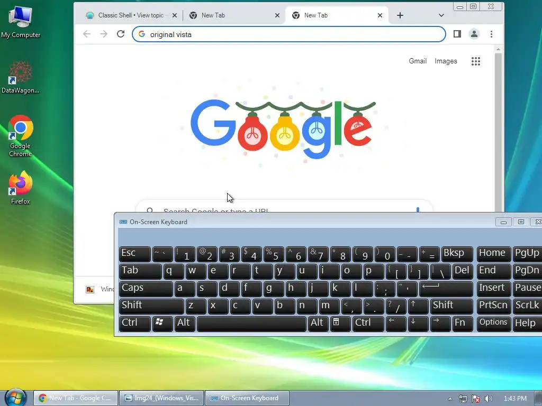Image resolution: width=542 pixels, height=406 pixels.
Task: Go forward in Chrome
Action: pyautogui.click(x=104, y=34)
